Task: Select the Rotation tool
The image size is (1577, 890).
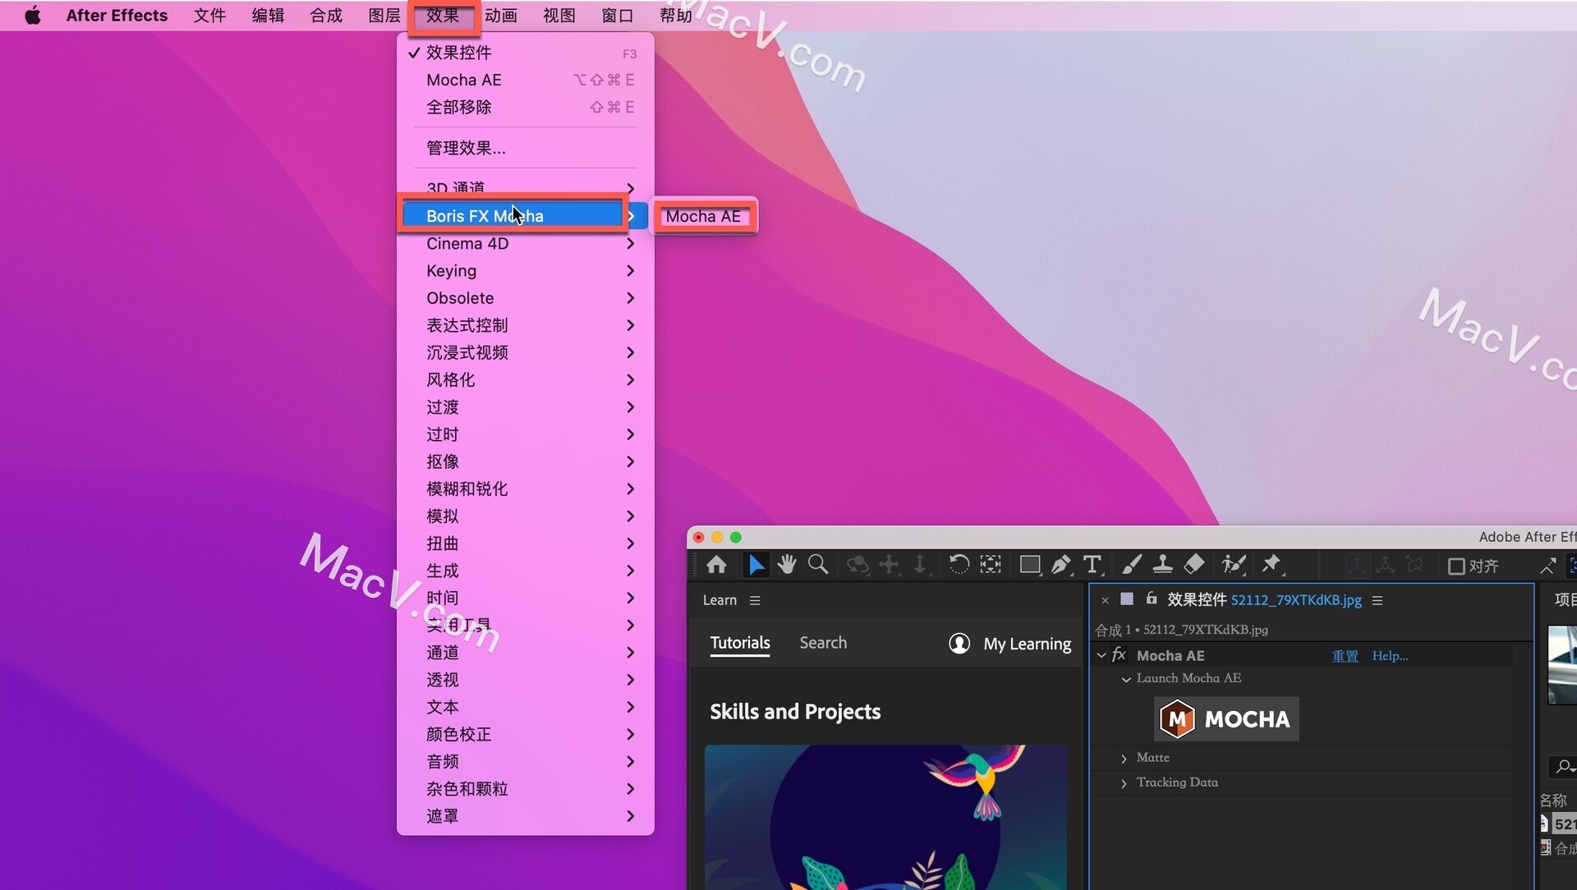Action: tap(959, 565)
